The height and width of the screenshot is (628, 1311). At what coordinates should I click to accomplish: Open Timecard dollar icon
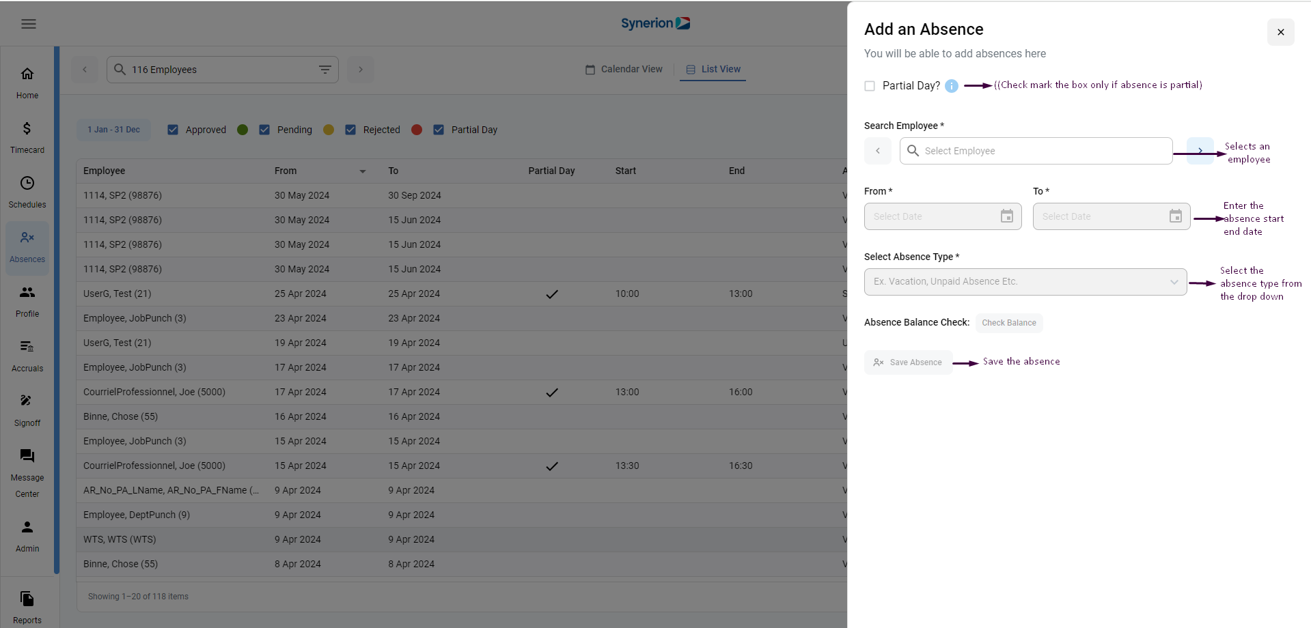[27, 128]
